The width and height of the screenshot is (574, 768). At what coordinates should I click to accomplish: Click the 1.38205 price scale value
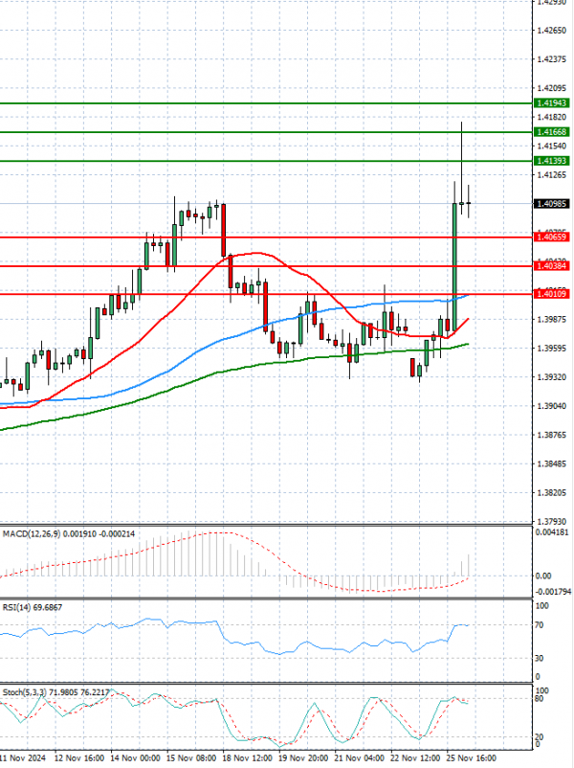pos(551,493)
